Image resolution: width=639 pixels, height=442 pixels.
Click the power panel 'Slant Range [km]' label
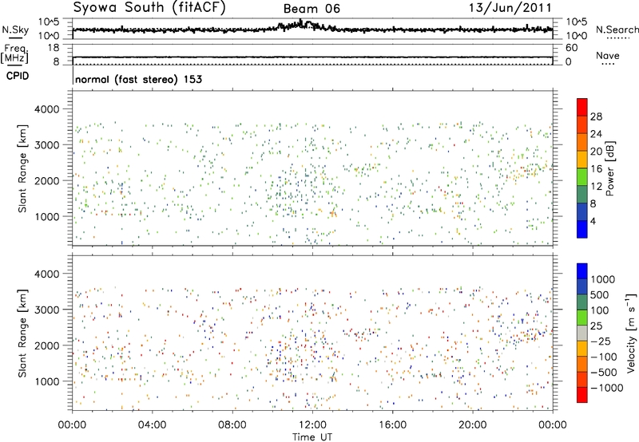(22, 168)
